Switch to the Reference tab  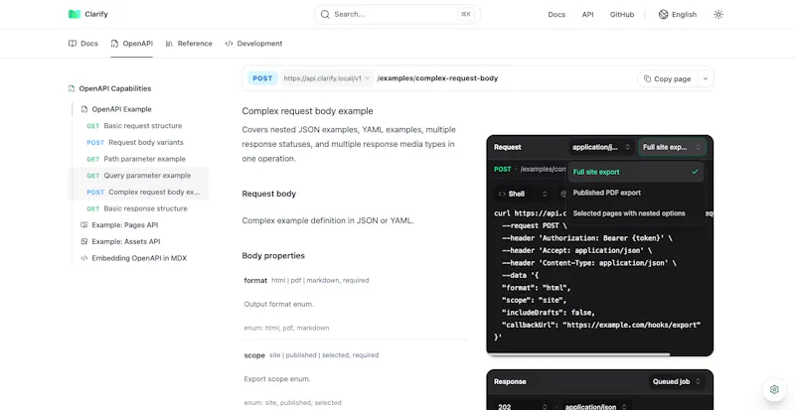(189, 44)
